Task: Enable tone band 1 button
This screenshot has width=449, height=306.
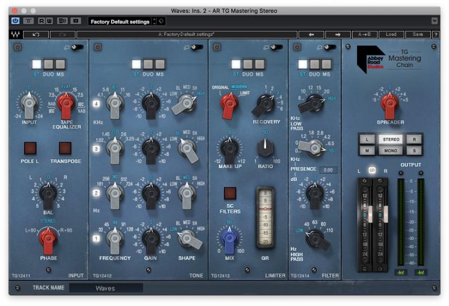Action: pos(96,238)
